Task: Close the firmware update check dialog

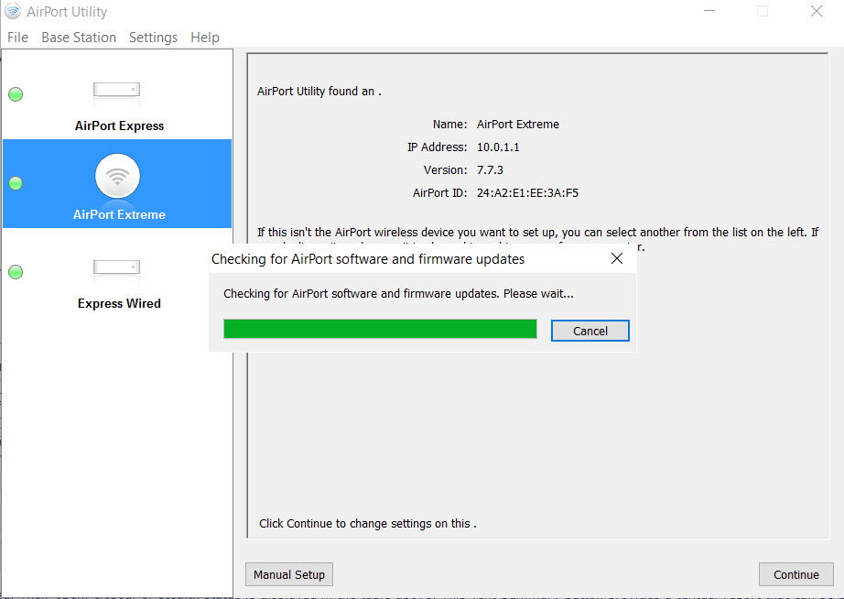Action: click(x=616, y=259)
